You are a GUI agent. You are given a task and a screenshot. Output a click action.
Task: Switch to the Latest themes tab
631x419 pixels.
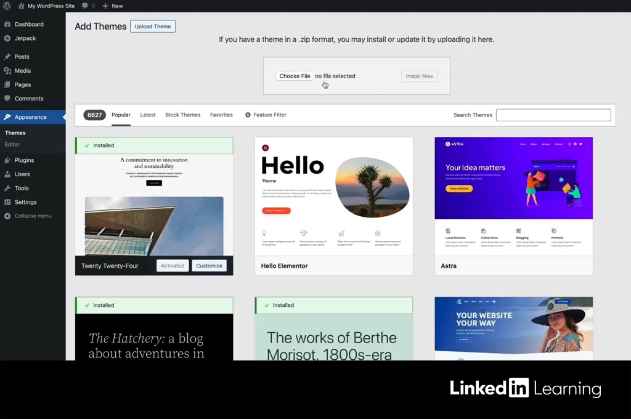(x=148, y=115)
